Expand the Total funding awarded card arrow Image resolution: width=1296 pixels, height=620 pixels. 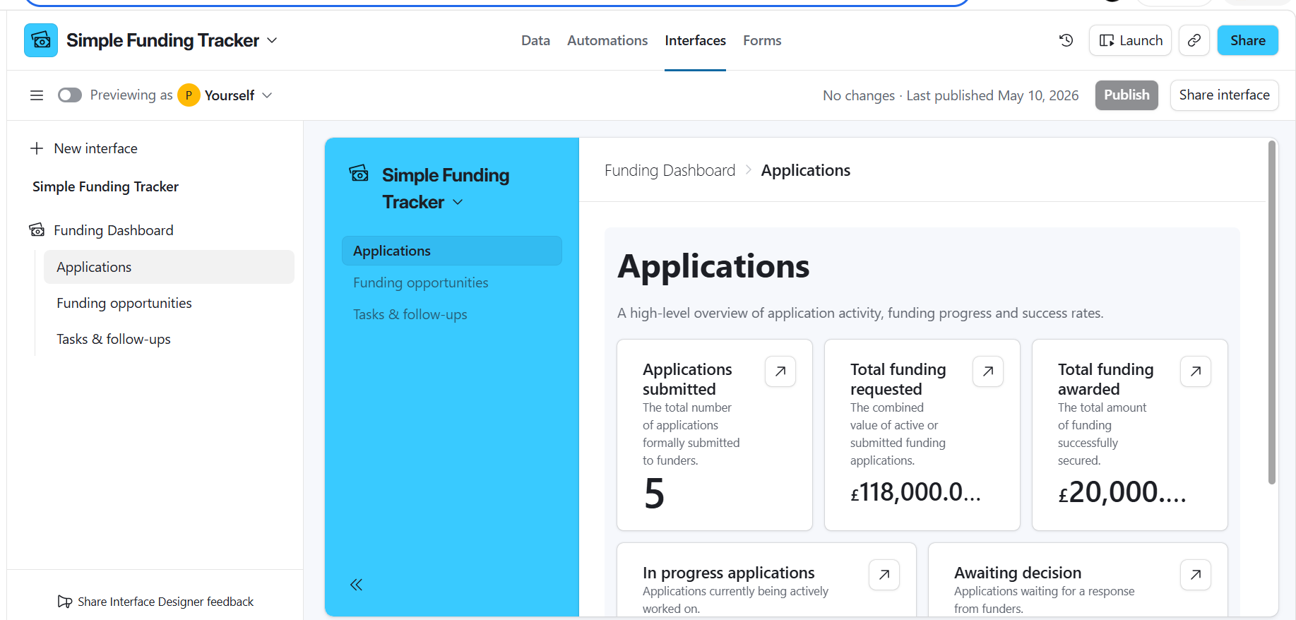click(1196, 371)
